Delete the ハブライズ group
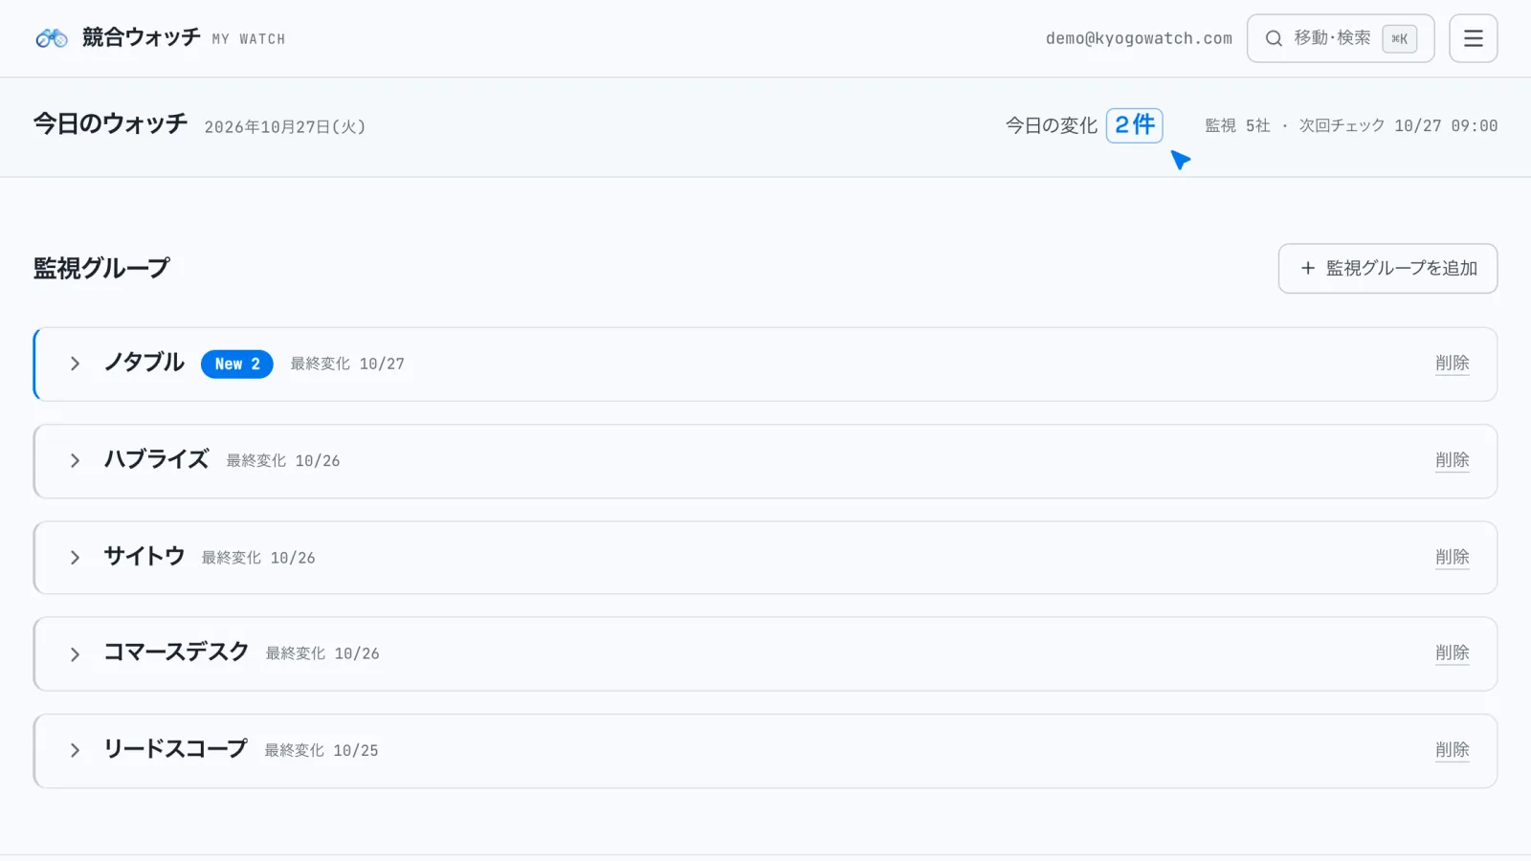 (x=1452, y=460)
